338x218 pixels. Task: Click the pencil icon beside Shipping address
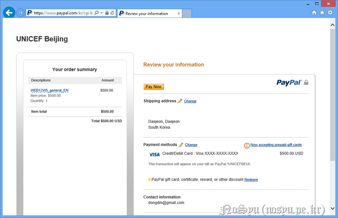[x=180, y=101]
